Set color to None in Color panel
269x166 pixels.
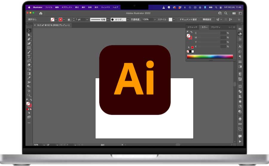pyautogui.click(x=188, y=51)
